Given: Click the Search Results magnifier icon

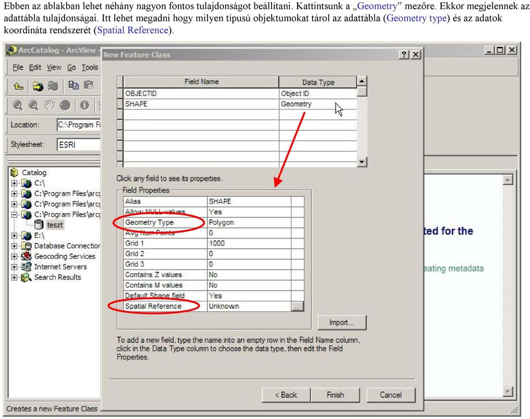Looking at the screenshot, I should [x=26, y=278].
